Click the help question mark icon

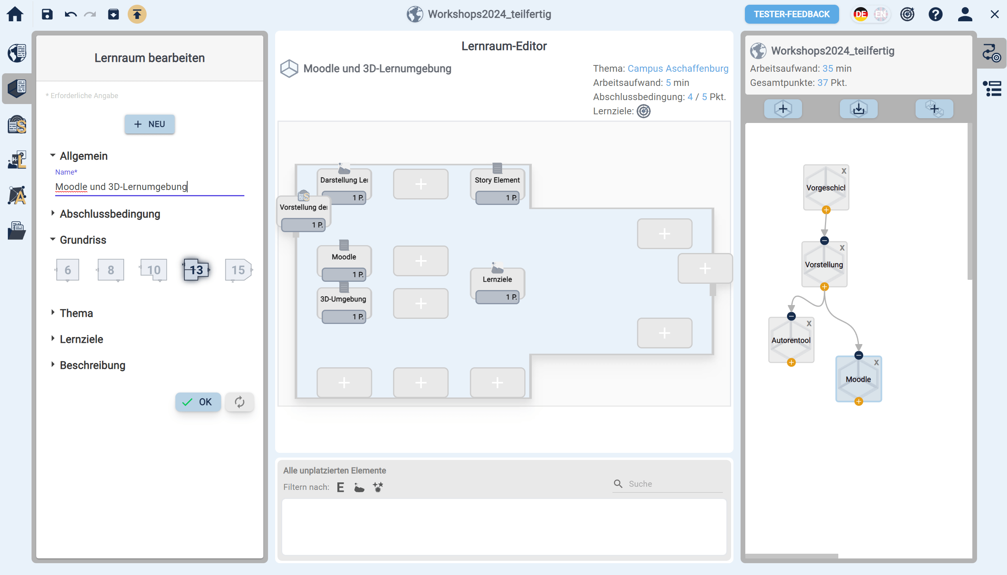coord(935,14)
